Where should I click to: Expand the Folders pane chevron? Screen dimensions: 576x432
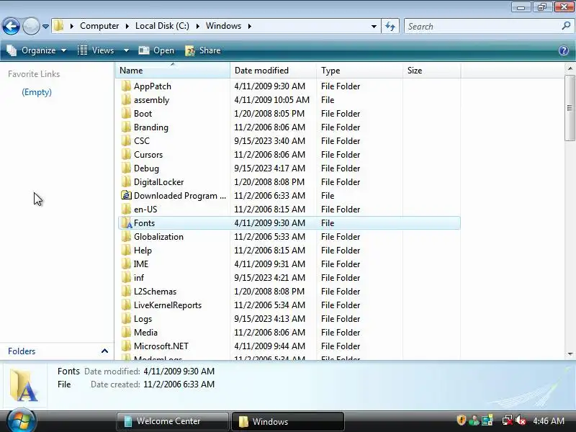[104, 351]
